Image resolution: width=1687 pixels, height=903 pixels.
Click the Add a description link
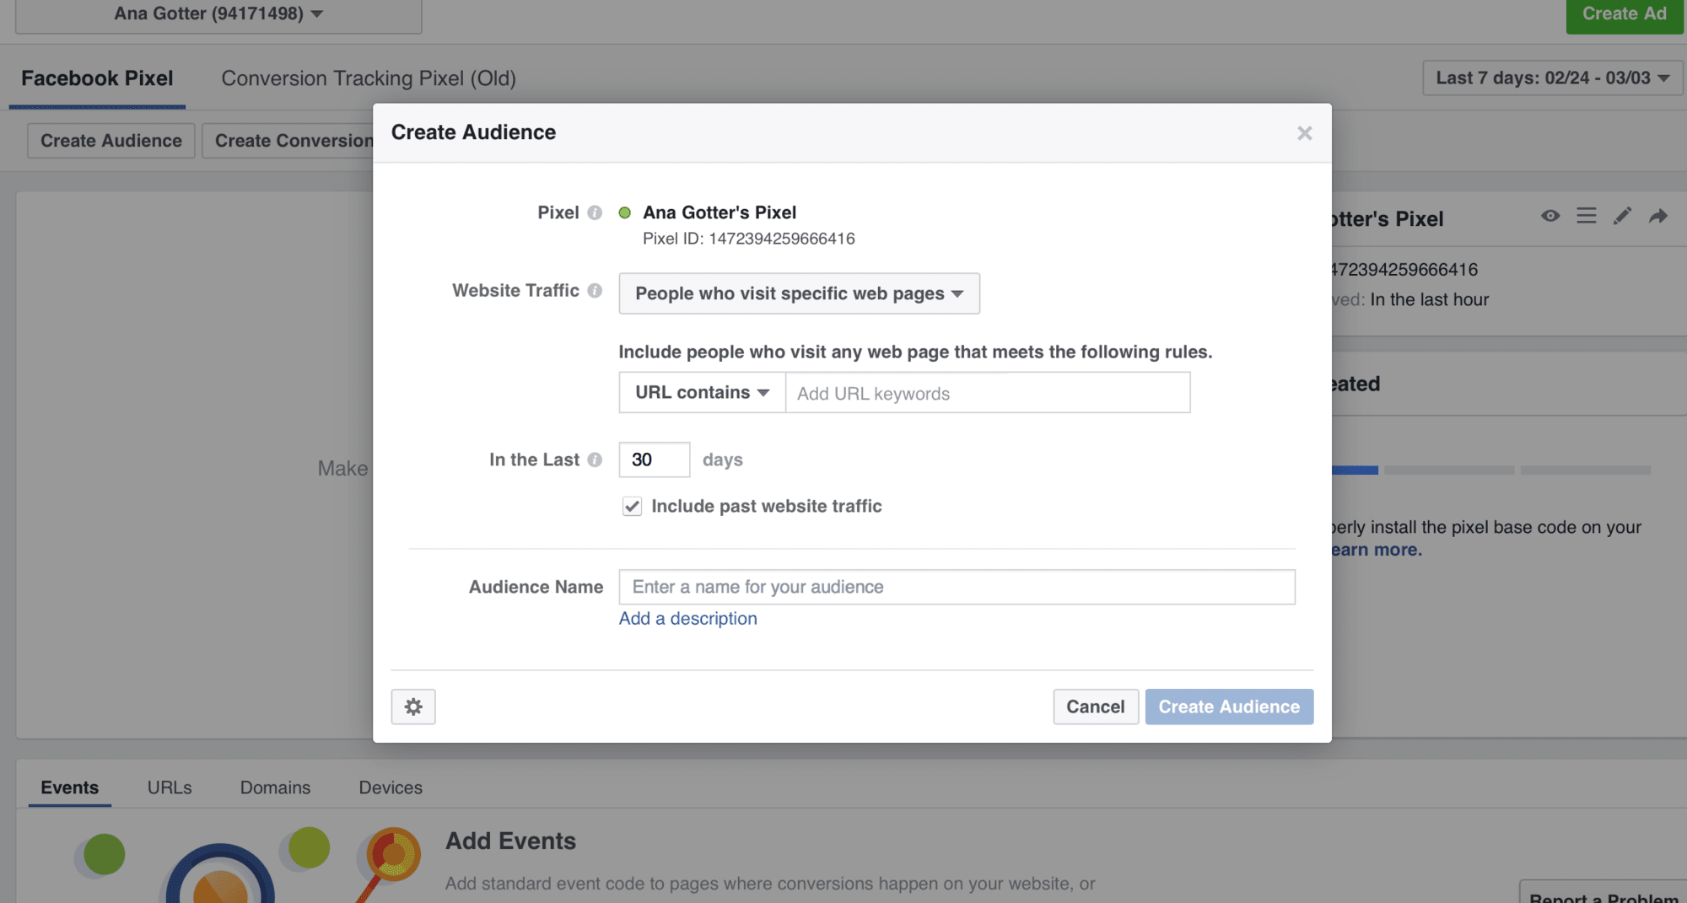point(687,619)
